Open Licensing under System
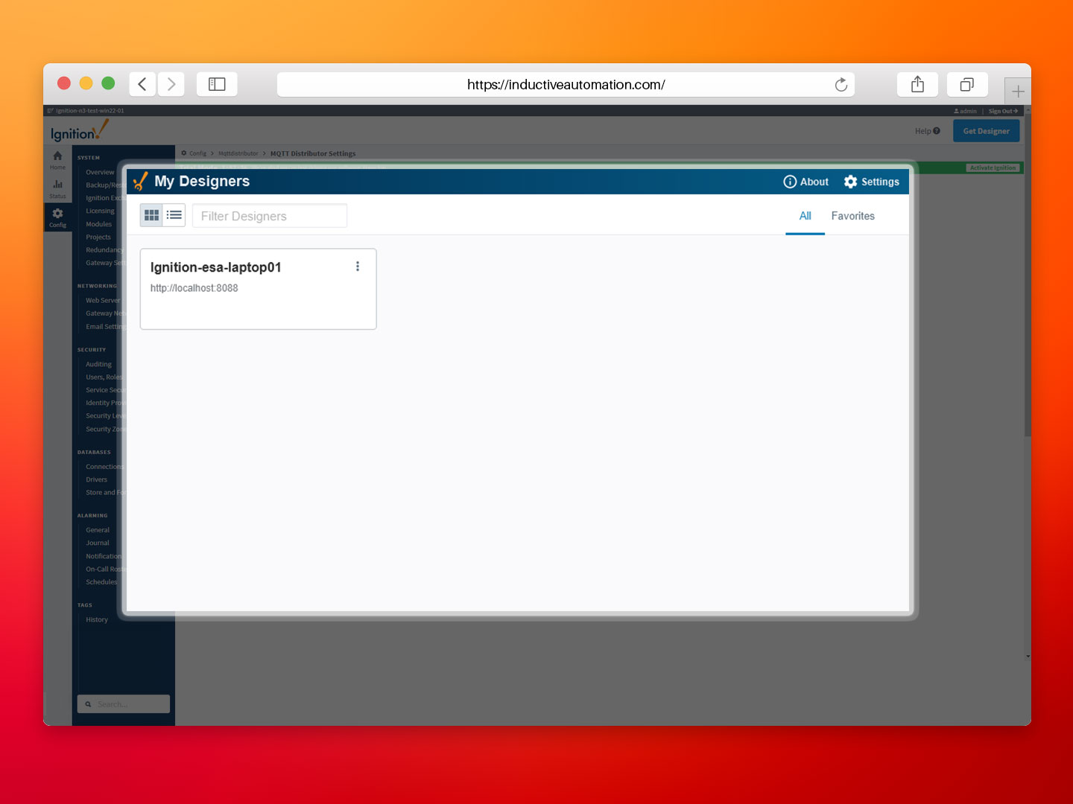 pyautogui.click(x=100, y=211)
